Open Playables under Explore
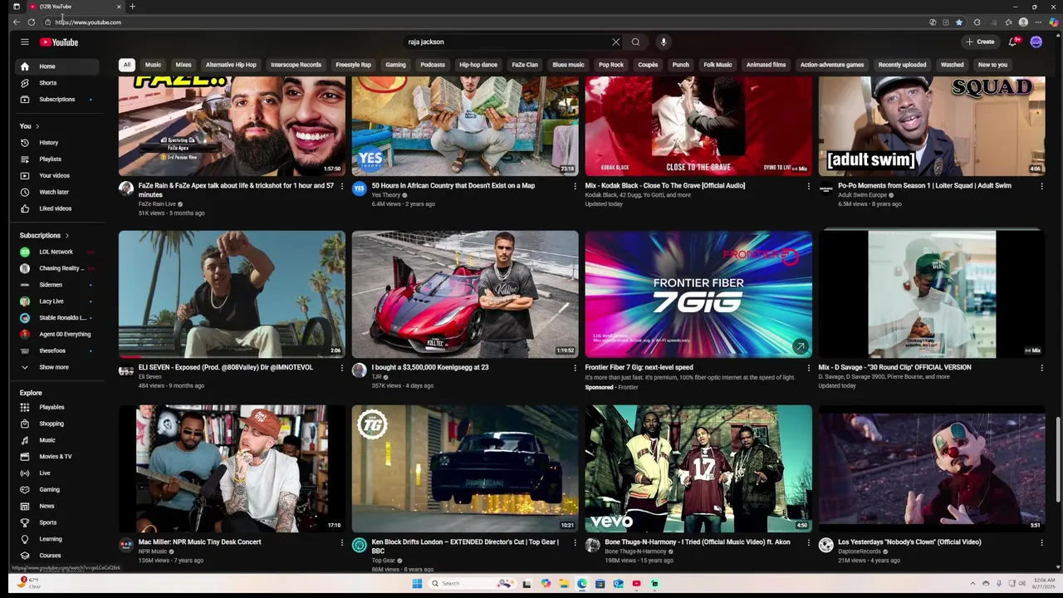1063x598 pixels. (x=56, y=407)
